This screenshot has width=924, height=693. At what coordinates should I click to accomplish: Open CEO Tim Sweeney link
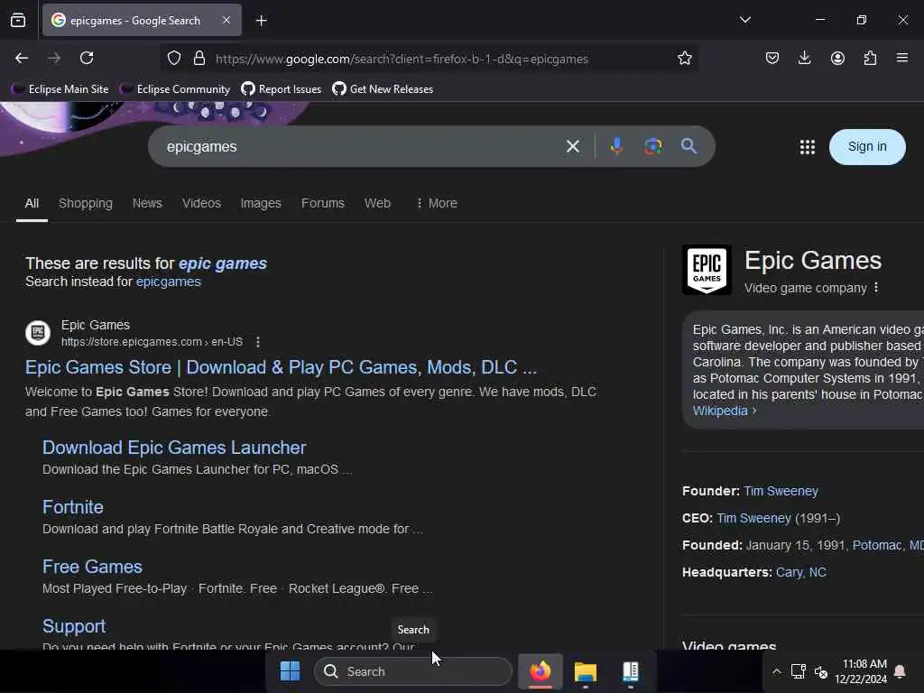pos(753,518)
